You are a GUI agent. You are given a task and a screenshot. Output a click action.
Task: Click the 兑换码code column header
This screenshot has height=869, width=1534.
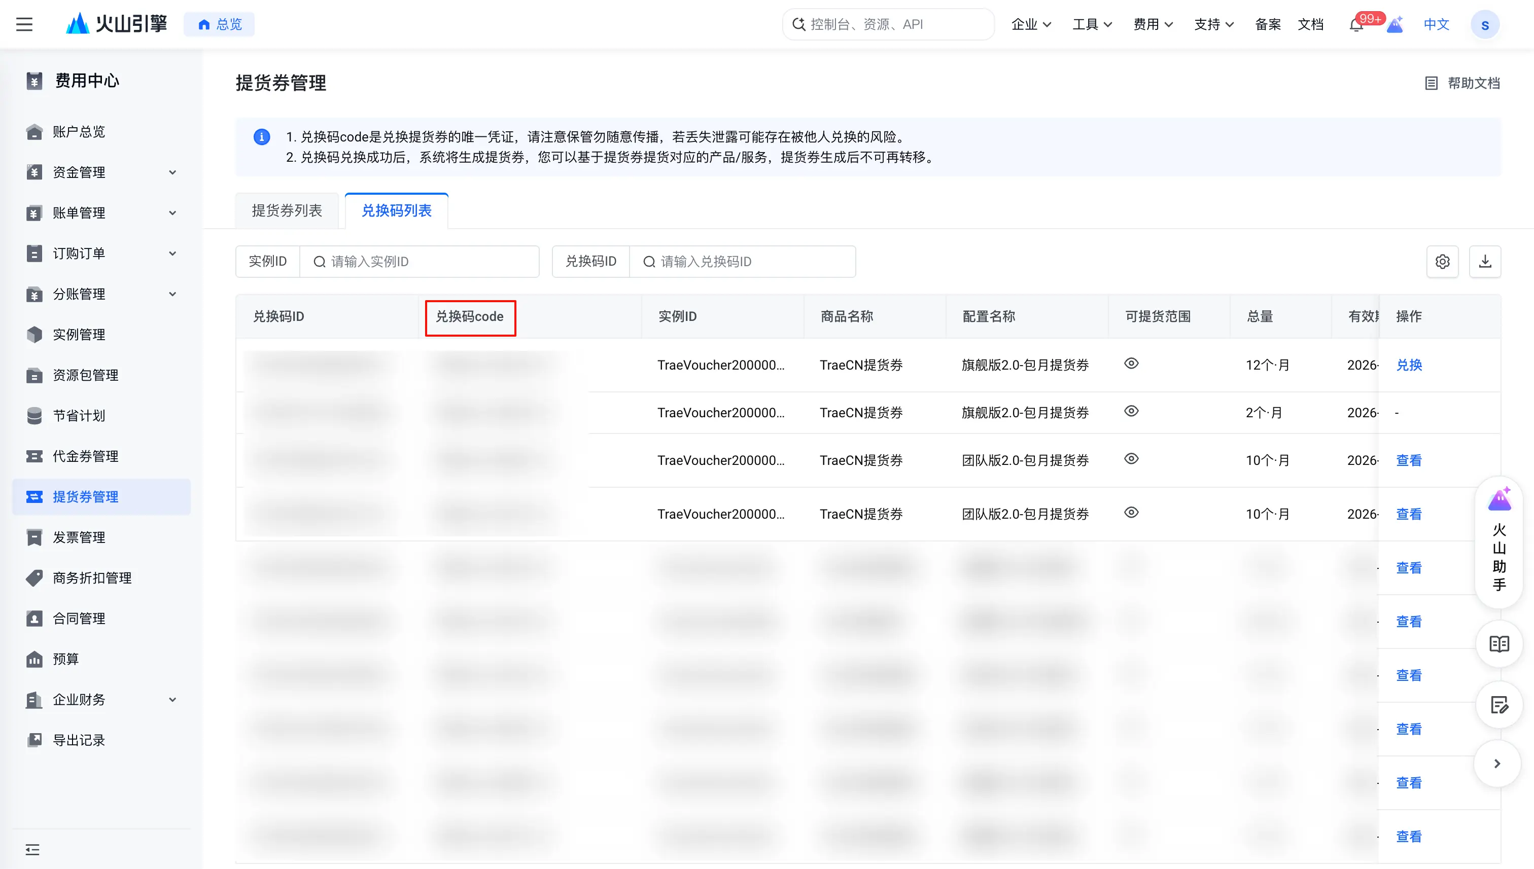pos(470,317)
